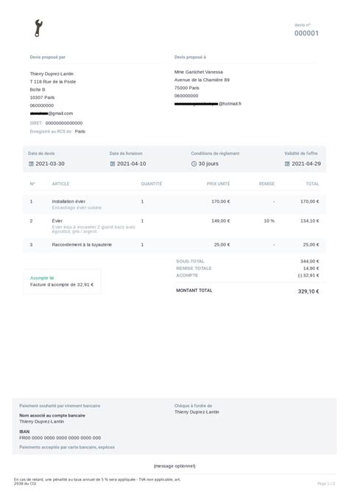
Task: Select the quote number 000001
Action: coord(306,33)
